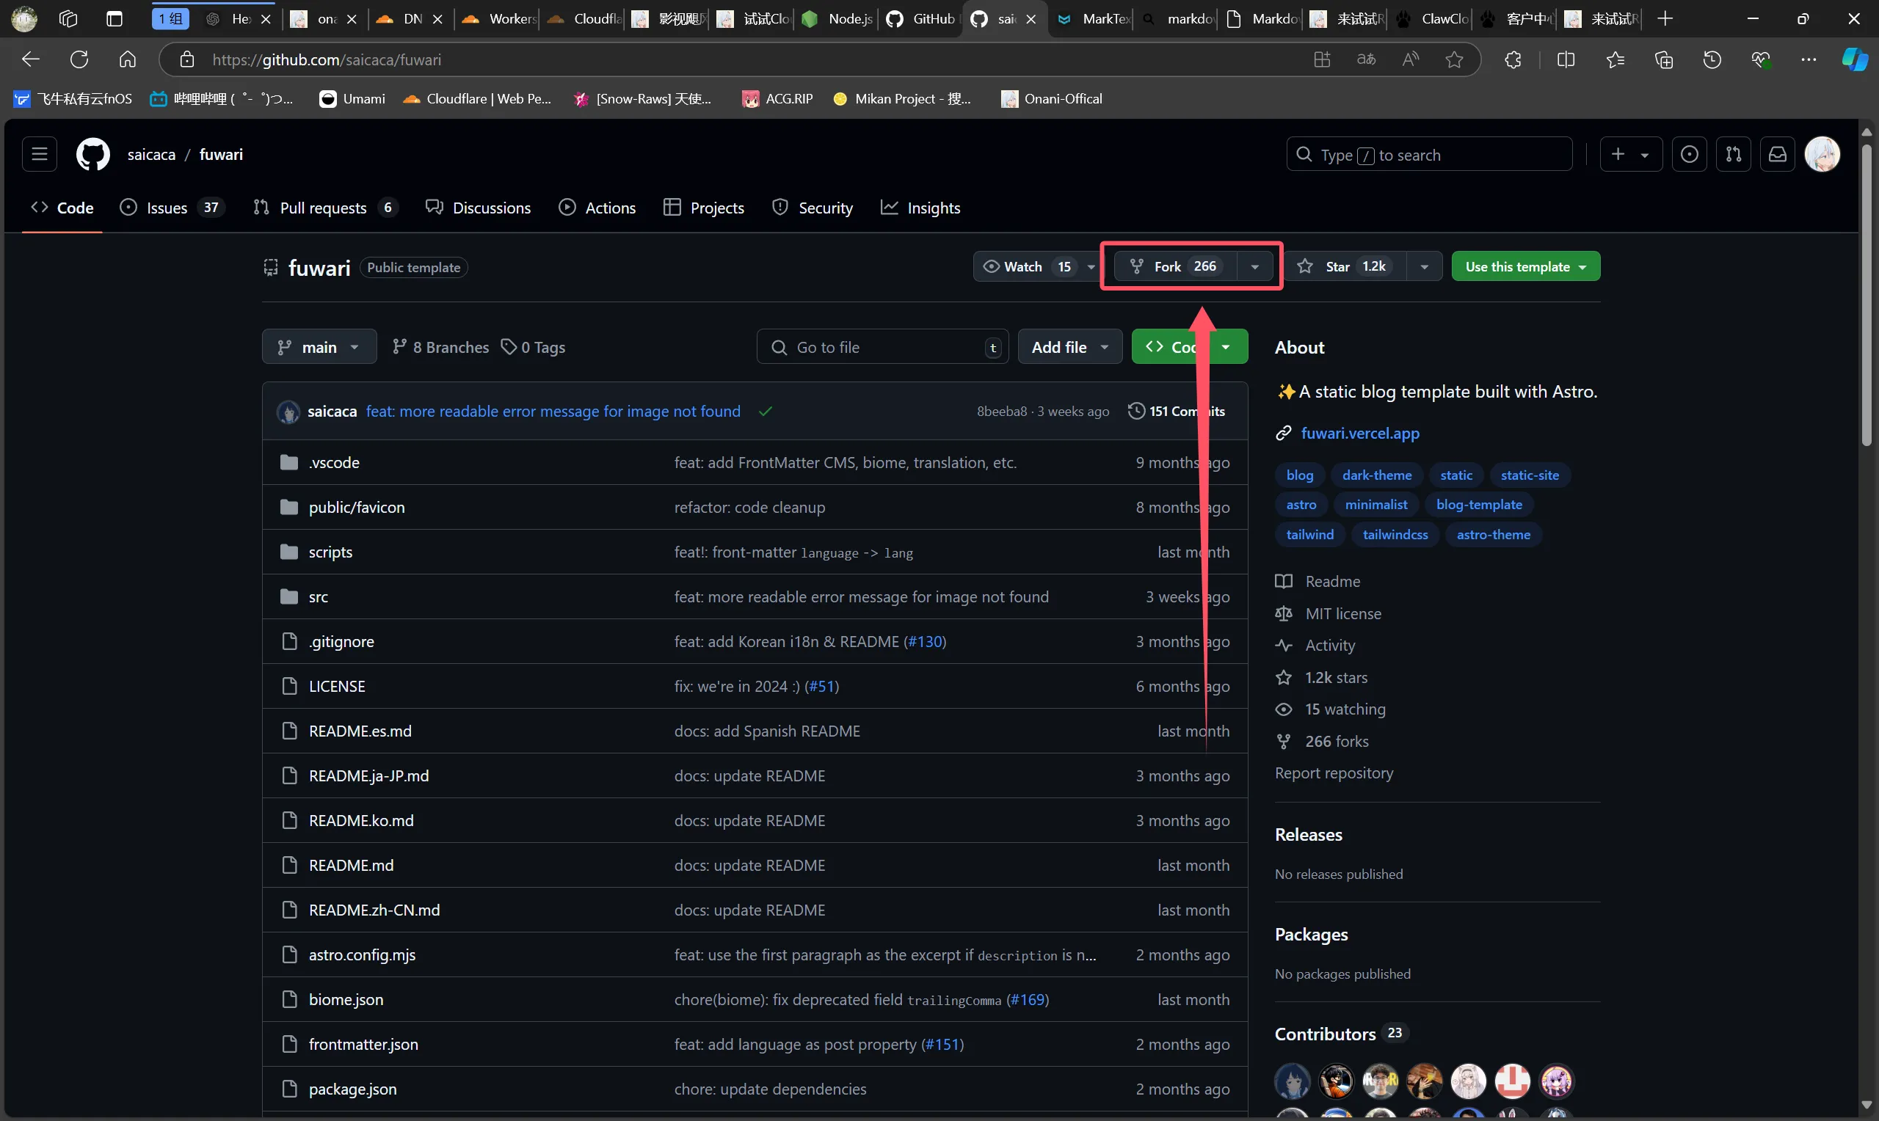Favorite this page with star icon

pyautogui.click(x=1455, y=59)
